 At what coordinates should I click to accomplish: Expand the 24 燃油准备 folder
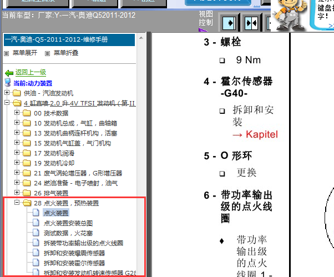(17, 183)
